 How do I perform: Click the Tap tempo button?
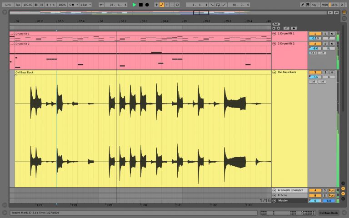click(18, 5)
